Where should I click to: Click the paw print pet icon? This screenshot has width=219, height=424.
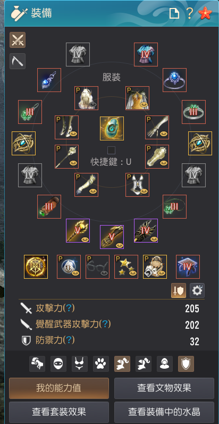(x=101, y=364)
